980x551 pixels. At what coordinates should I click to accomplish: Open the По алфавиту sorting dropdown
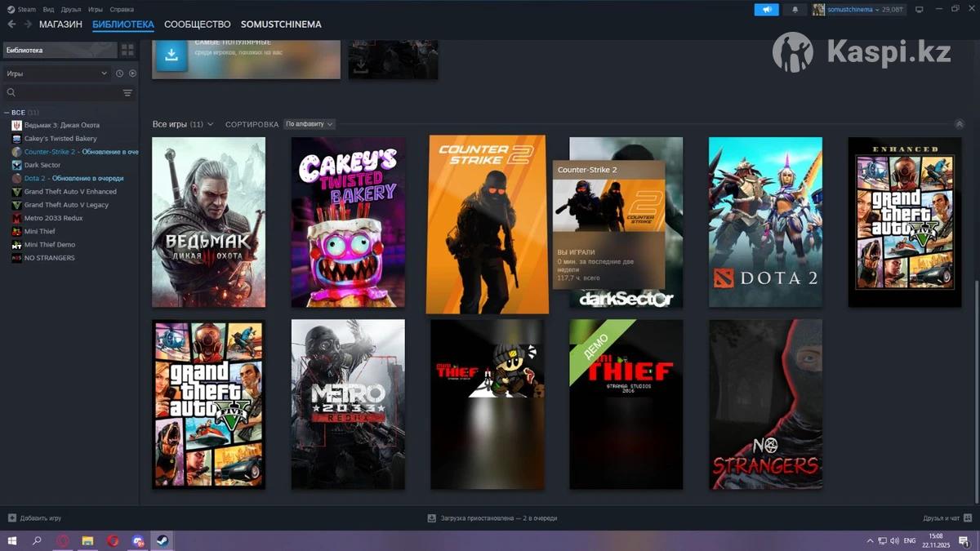[310, 124]
